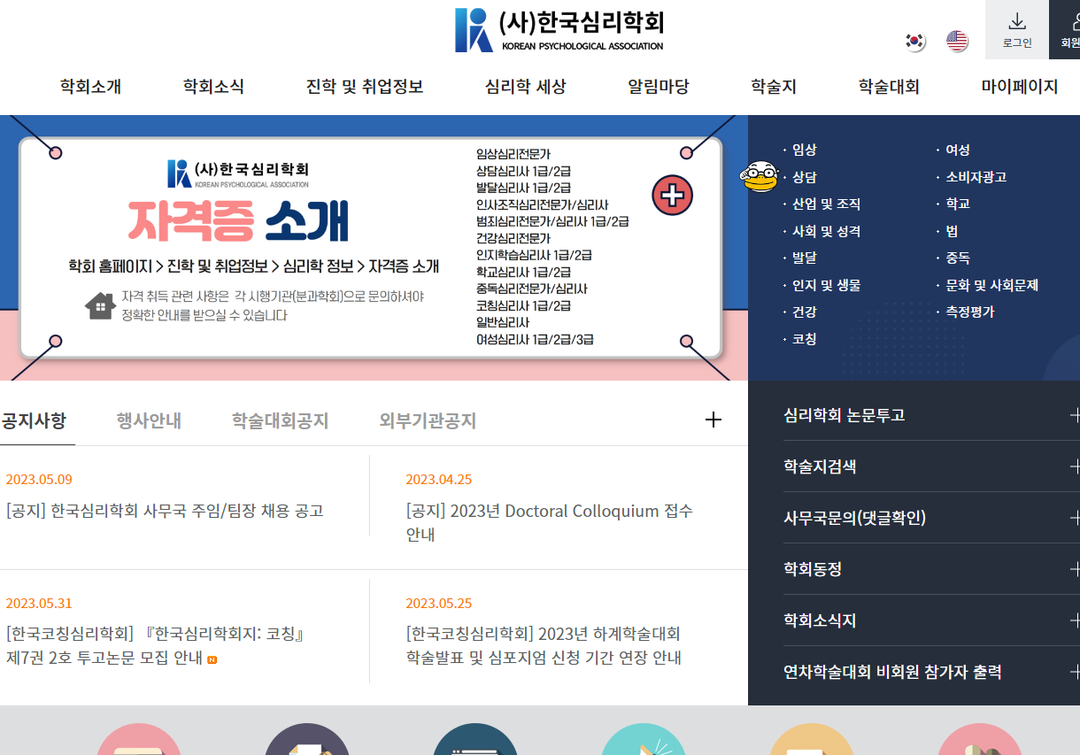Open the 알림마당 menu
Image resolution: width=1080 pixels, height=755 pixels.
(658, 87)
